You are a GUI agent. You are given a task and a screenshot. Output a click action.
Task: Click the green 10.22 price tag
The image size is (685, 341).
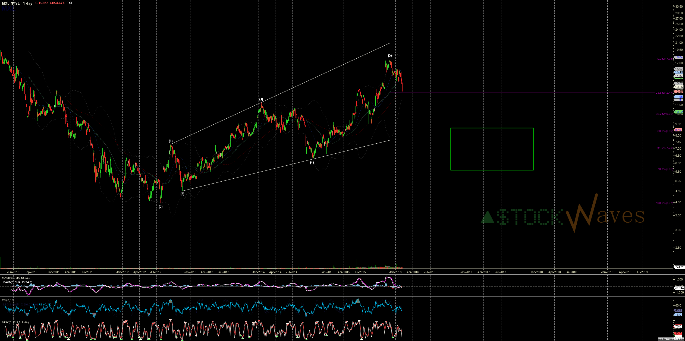pos(679,112)
